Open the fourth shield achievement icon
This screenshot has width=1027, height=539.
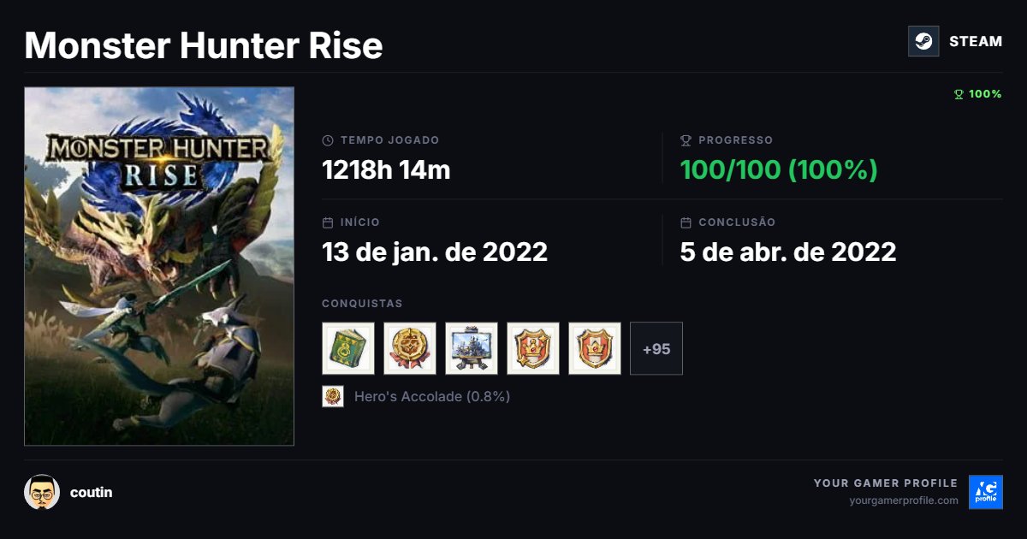pyautogui.click(x=533, y=348)
